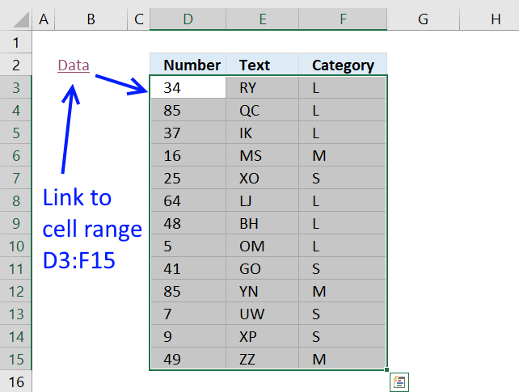The width and height of the screenshot is (519, 392).
Task: Select the XO text cell
Action: click(x=263, y=178)
